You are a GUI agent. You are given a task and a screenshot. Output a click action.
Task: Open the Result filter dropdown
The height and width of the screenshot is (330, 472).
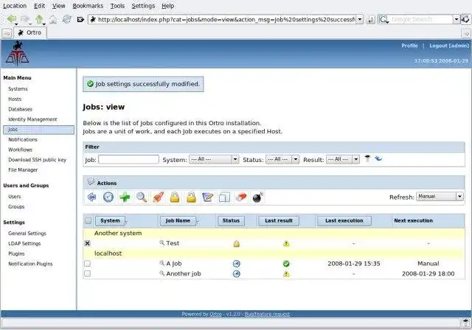click(x=343, y=159)
